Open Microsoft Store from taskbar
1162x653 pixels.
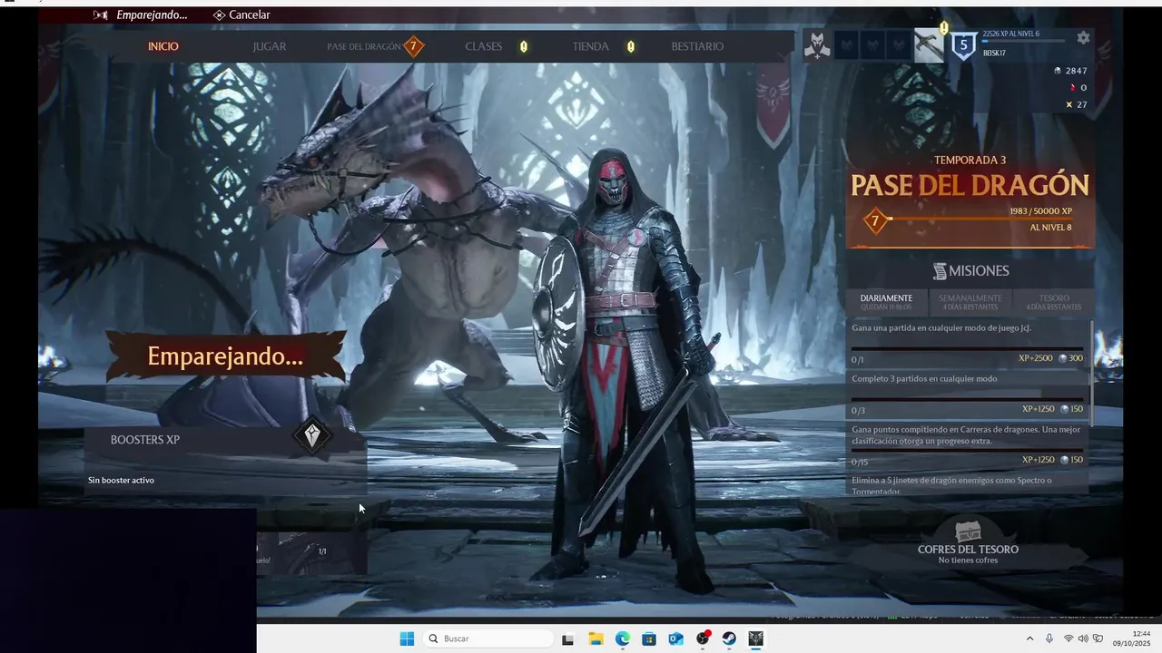click(649, 638)
